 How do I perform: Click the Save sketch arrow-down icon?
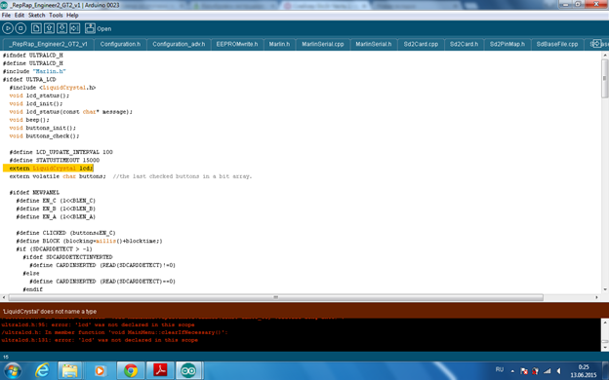[61, 28]
